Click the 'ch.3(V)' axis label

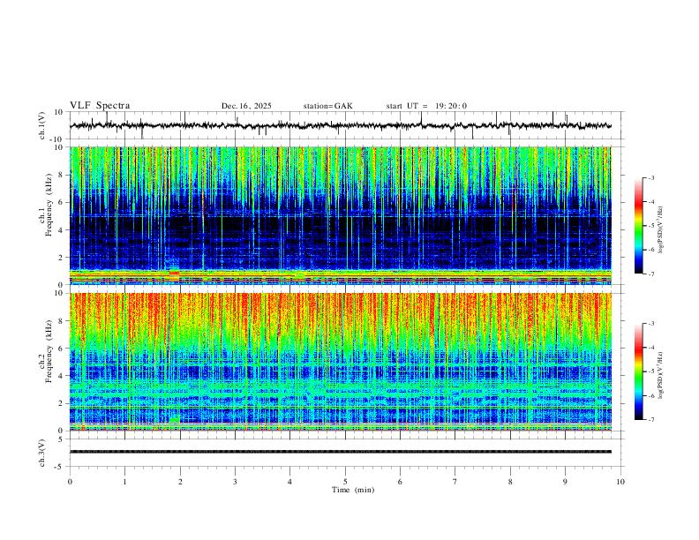click(x=42, y=453)
